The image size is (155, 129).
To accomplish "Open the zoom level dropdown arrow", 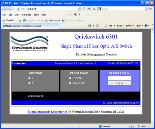I will (x=149, y=126).
